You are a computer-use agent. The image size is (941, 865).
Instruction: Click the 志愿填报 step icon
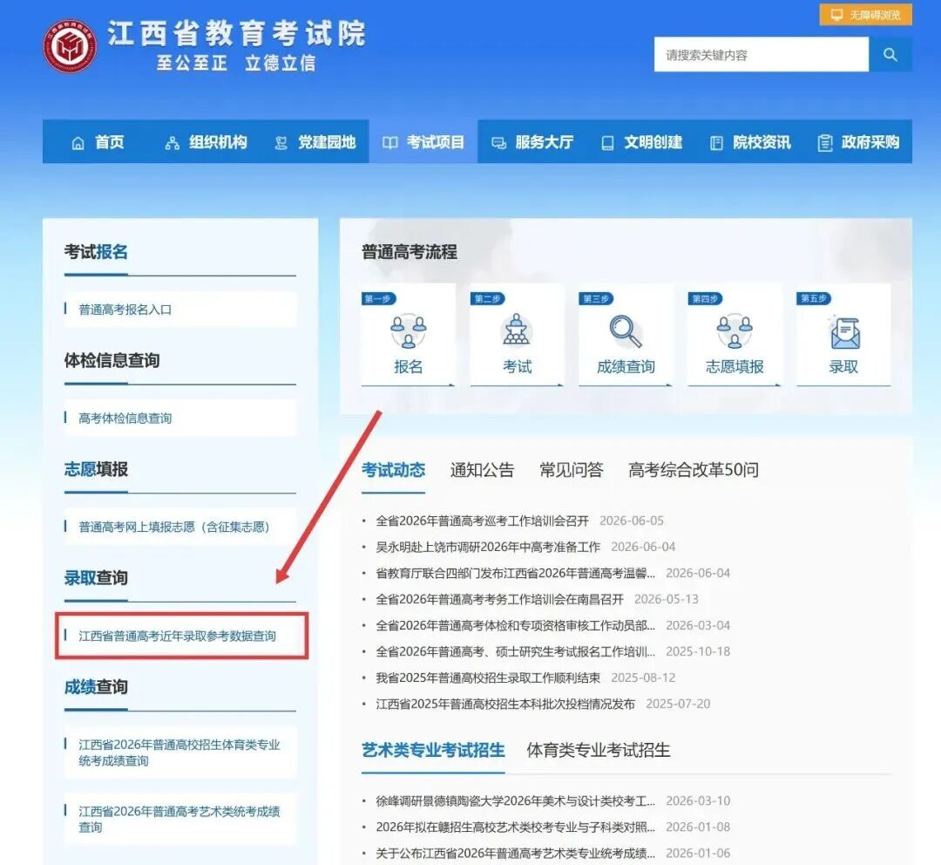[x=735, y=331]
